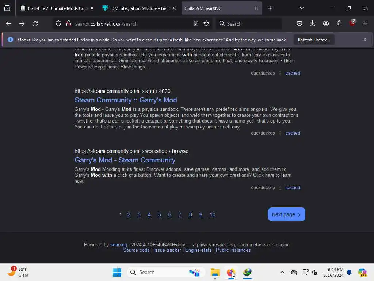Open options dots for workshop browse result
Viewport: 374px width, 281px height.
tap(280, 188)
